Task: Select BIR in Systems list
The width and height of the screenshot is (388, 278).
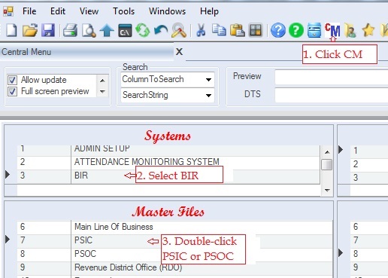Action: (168, 176)
